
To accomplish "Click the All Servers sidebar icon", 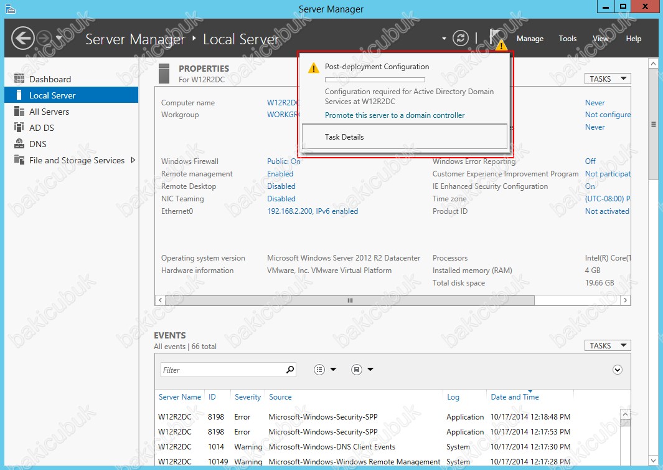I will [x=19, y=112].
